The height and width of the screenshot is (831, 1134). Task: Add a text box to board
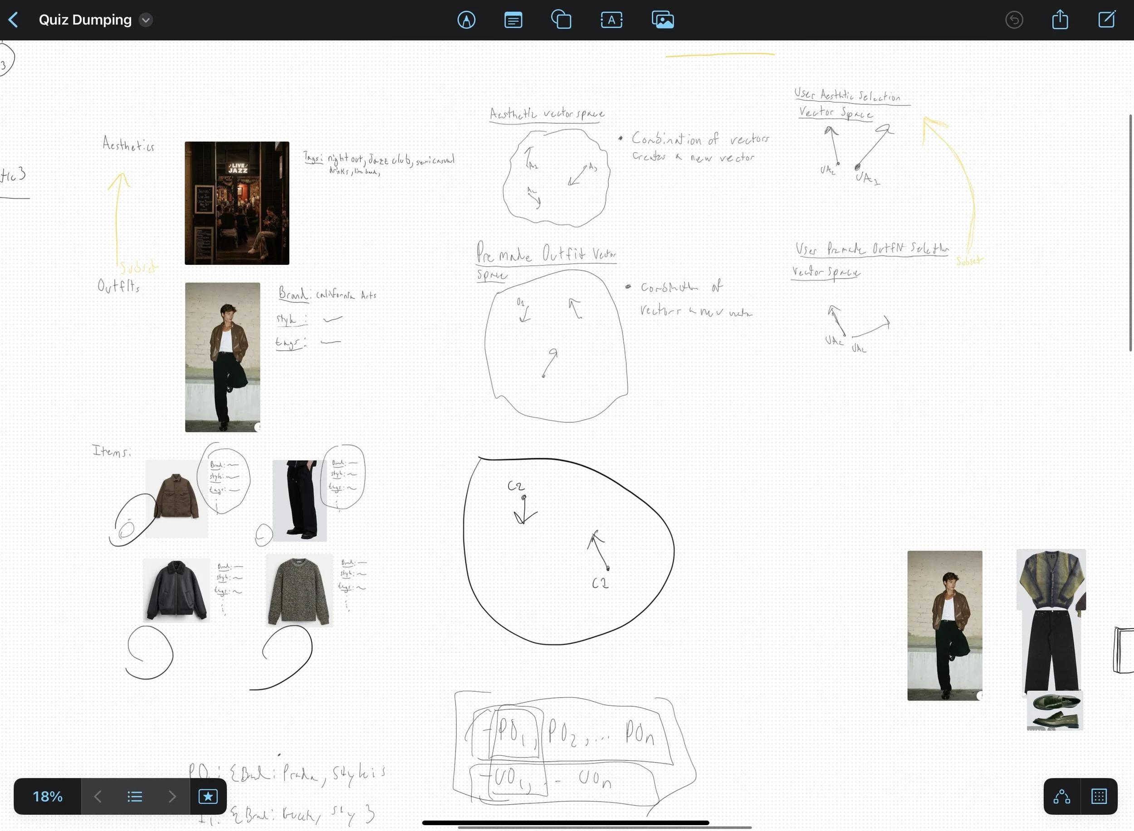pos(611,20)
